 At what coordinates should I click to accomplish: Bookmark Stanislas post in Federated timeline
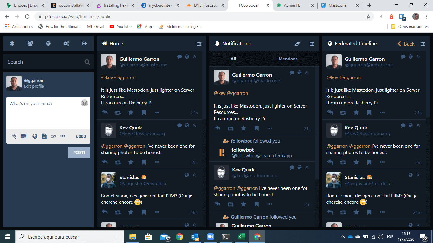369,212
